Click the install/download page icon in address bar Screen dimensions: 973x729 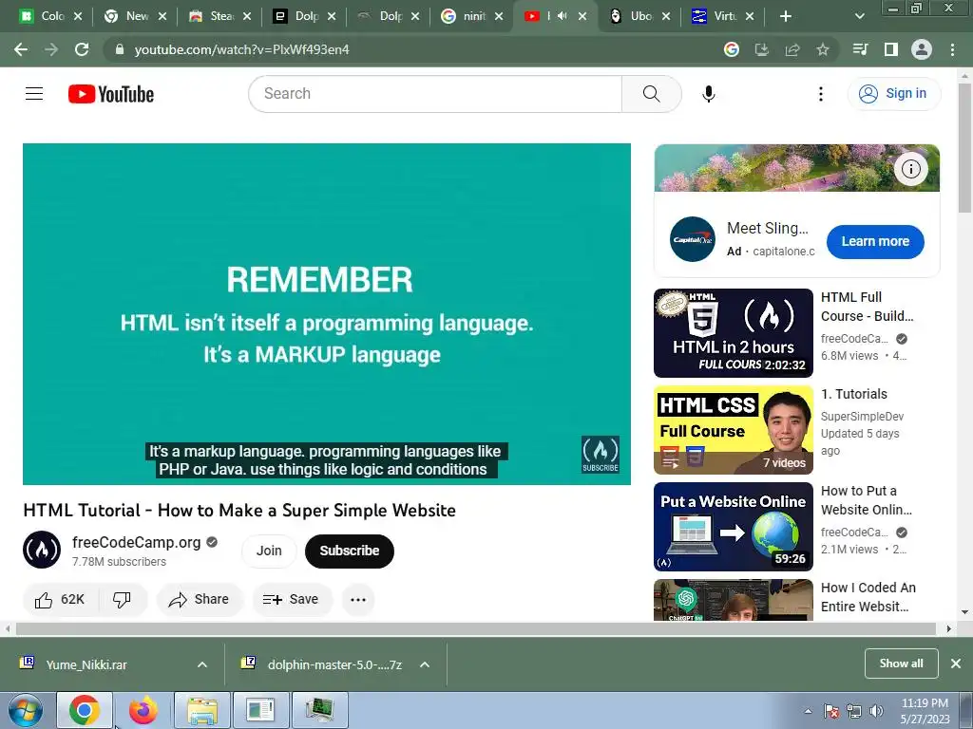(761, 49)
